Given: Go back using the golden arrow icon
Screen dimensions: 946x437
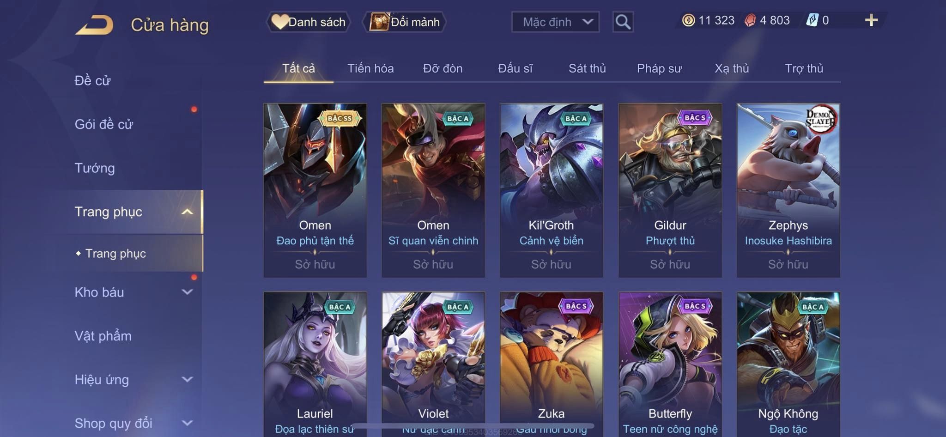Looking at the screenshot, I should pyautogui.click(x=94, y=25).
